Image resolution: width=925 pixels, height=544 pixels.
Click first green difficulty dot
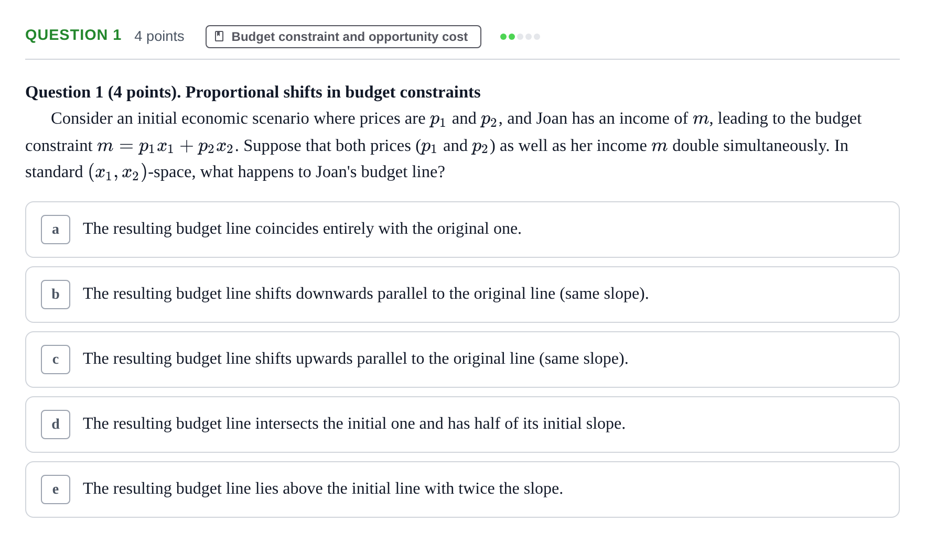click(x=503, y=37)
